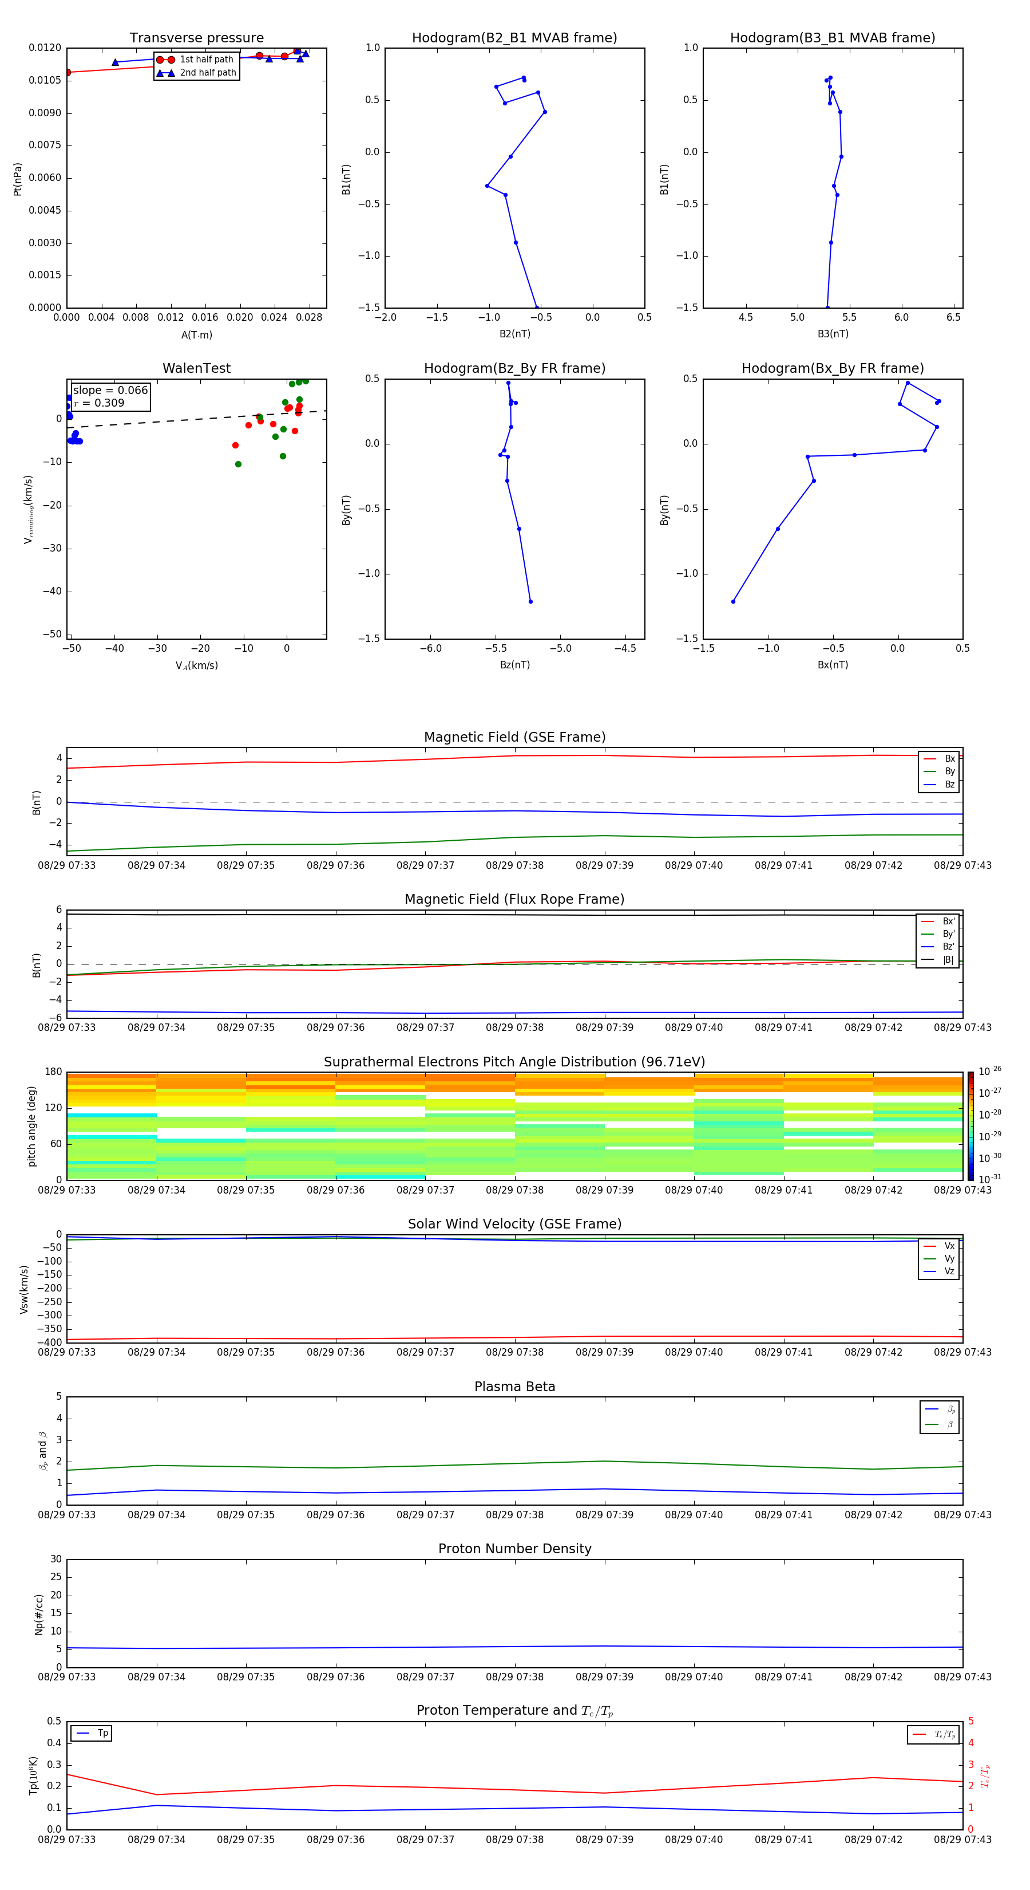Click the '08/29 07:33' tick under proton temperature panel
The height and width of the screenshot is (1890, 1030).
coord(67,1840)
